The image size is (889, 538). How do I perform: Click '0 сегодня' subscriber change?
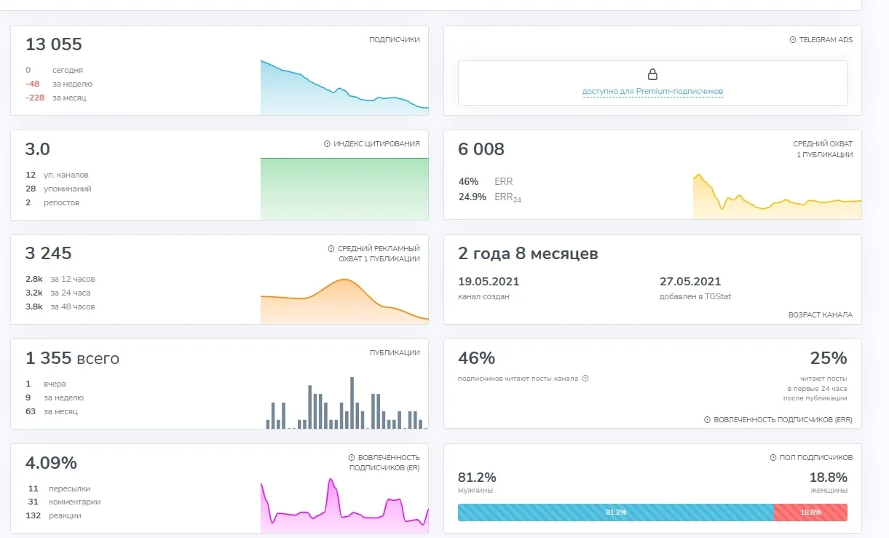[54, 70]
